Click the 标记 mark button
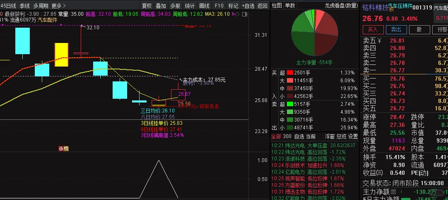Image resolution: width=448 pixels, height=200 pixels. [233, 6]
